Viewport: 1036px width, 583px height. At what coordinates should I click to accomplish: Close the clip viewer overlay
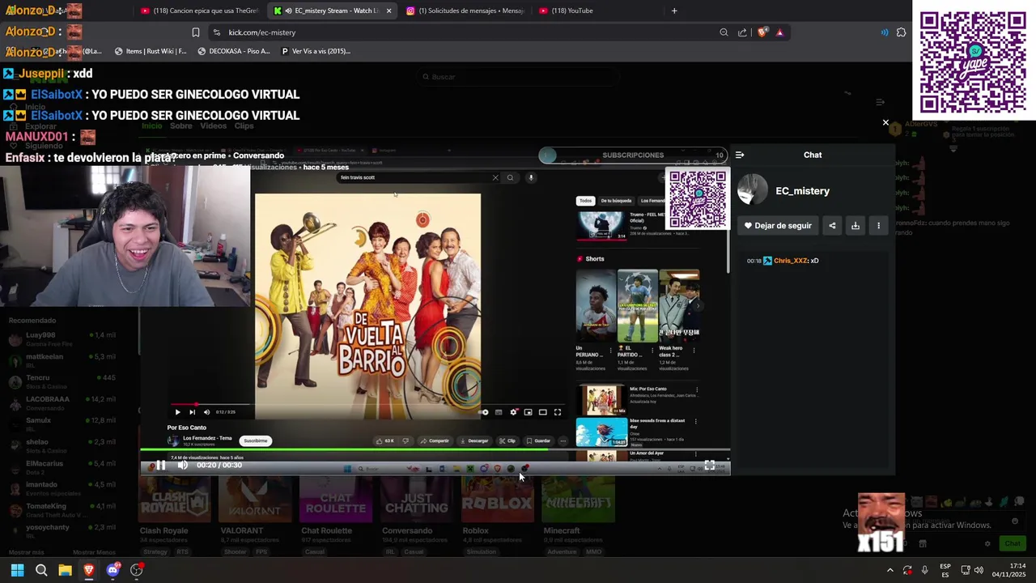pos(885,123)
